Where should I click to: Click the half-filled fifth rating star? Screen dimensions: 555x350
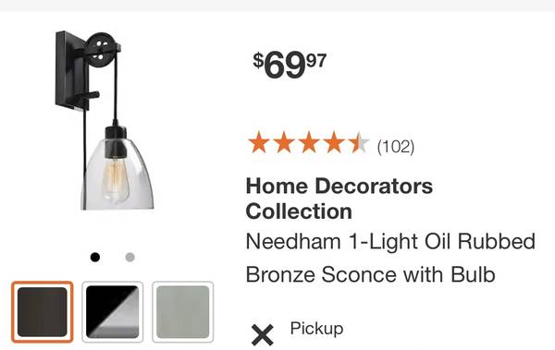point(359,142)
